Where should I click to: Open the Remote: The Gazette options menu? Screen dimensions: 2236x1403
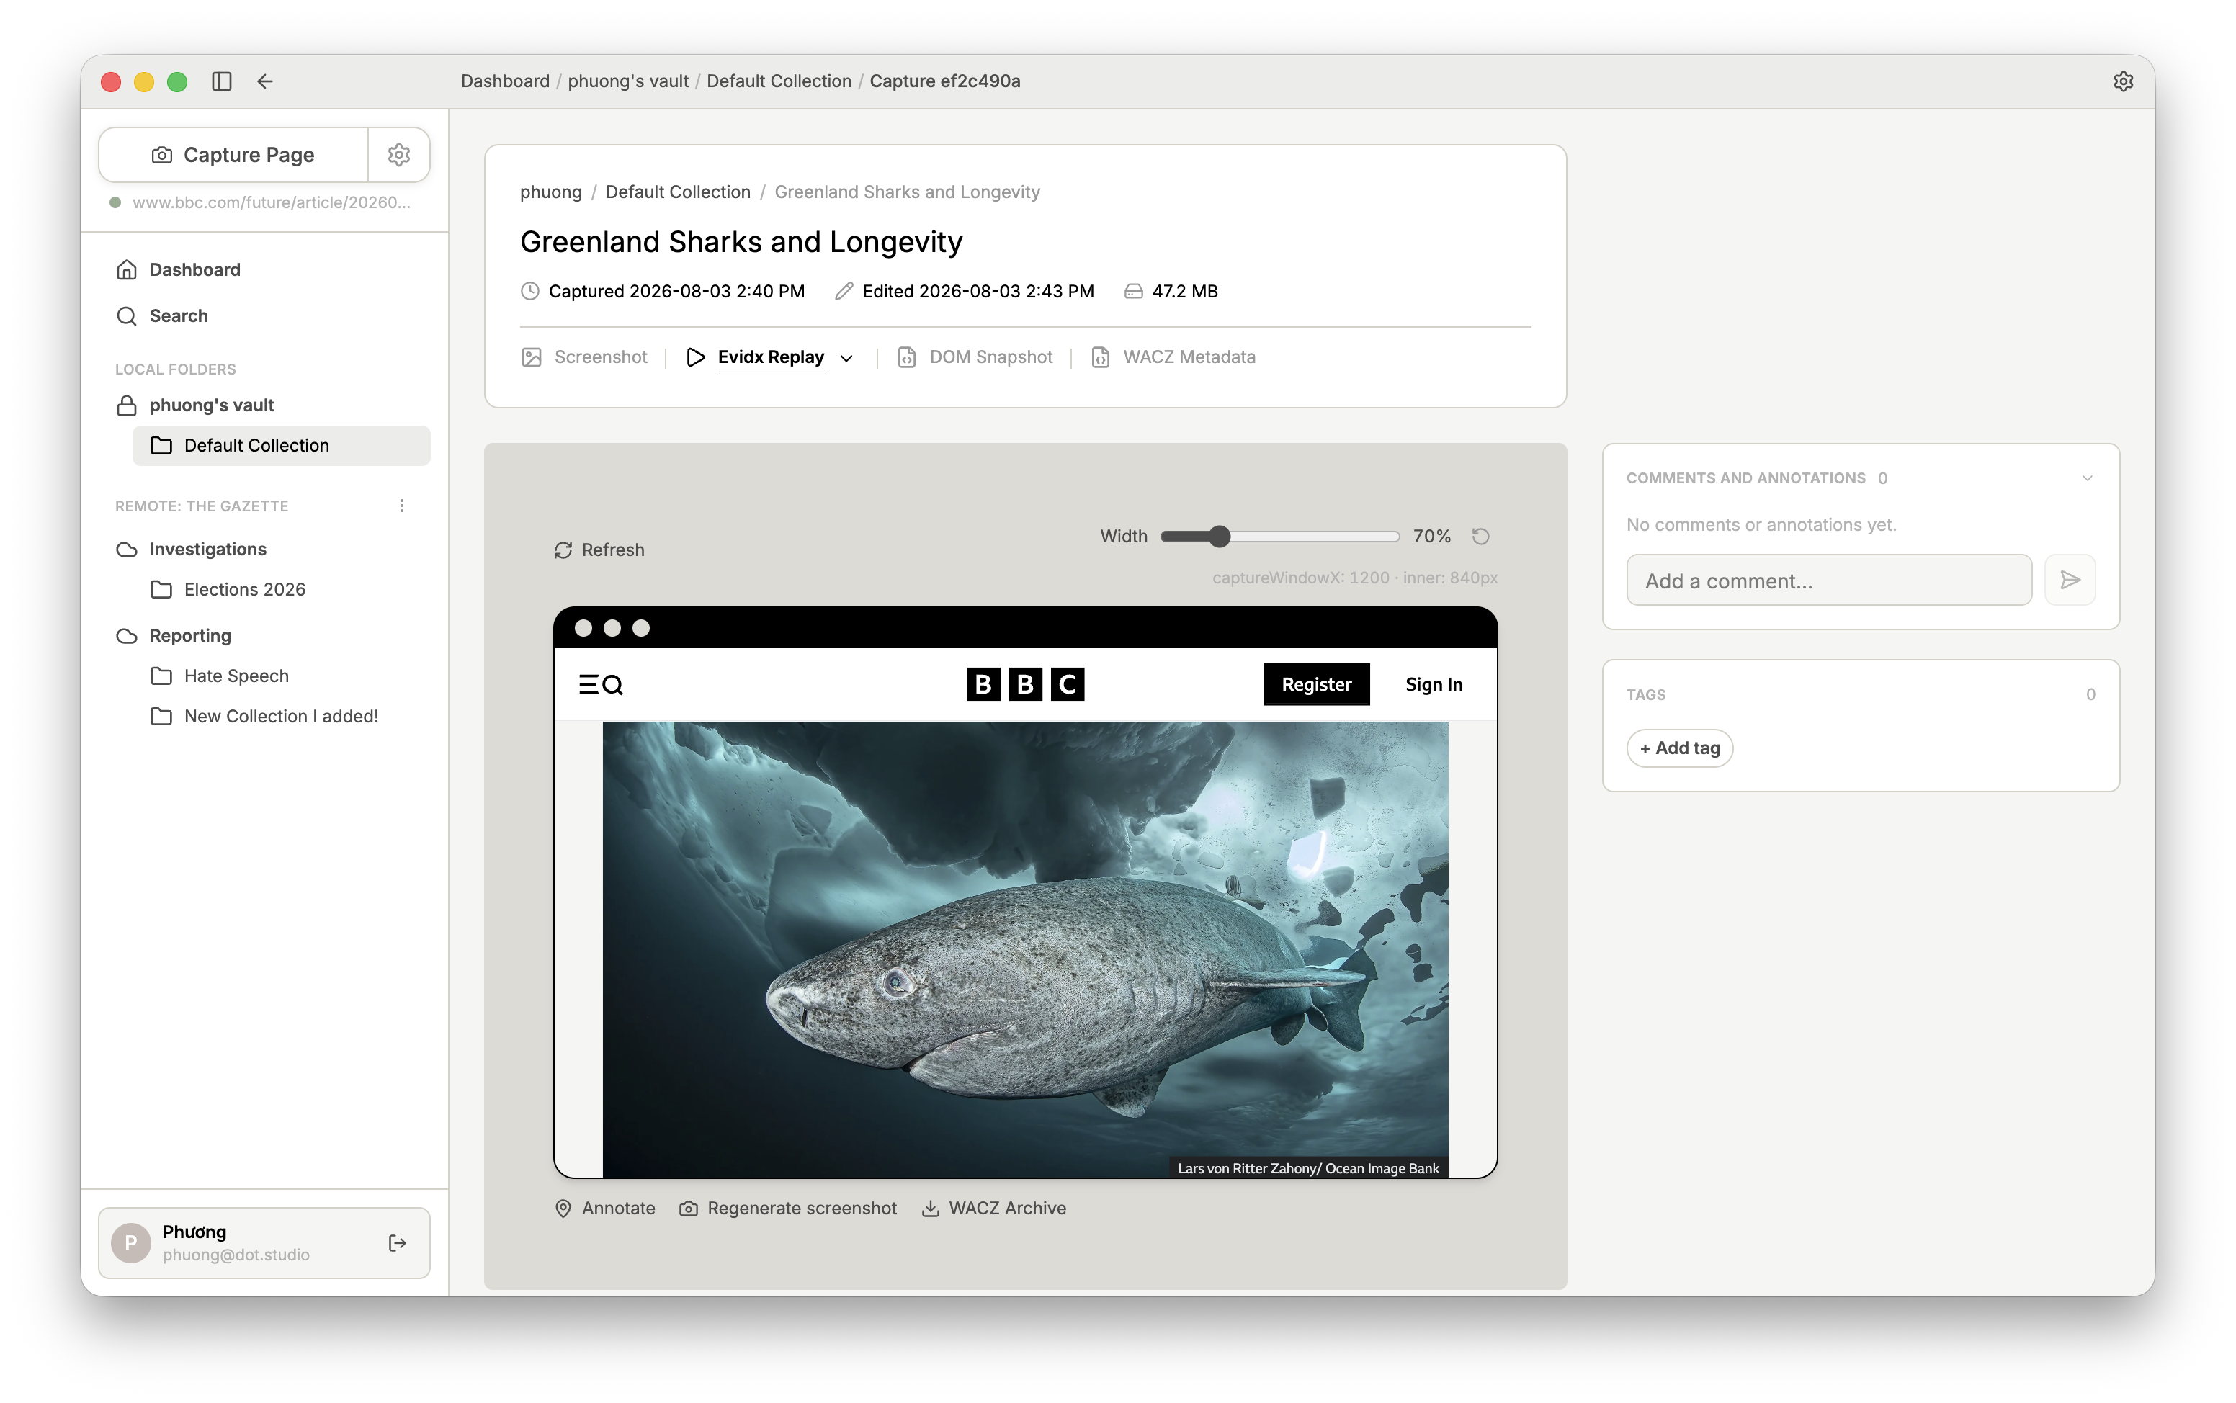402,506
